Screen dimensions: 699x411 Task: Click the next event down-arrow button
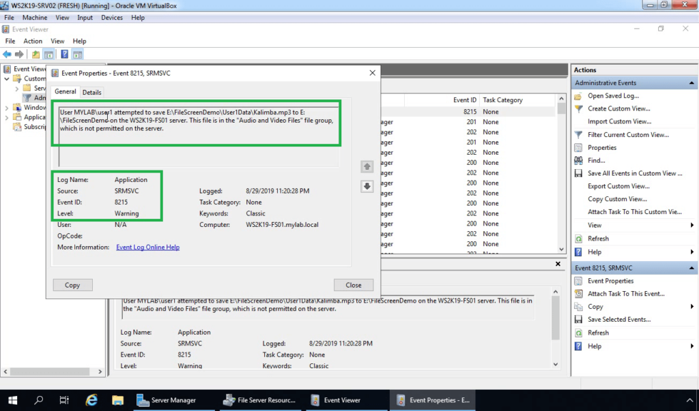point(367,186)
